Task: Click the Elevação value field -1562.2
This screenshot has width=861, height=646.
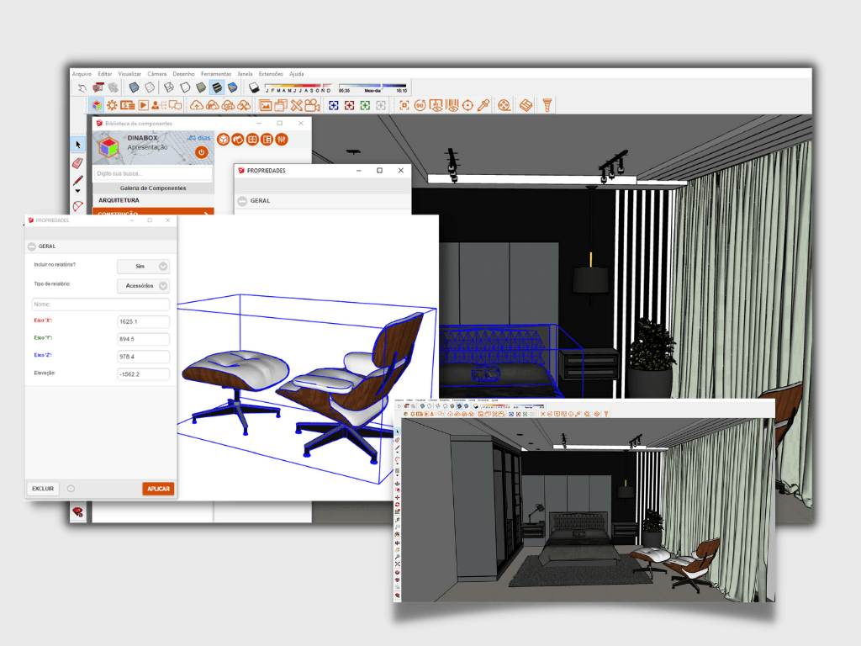Action: click(x=143, y=374)
